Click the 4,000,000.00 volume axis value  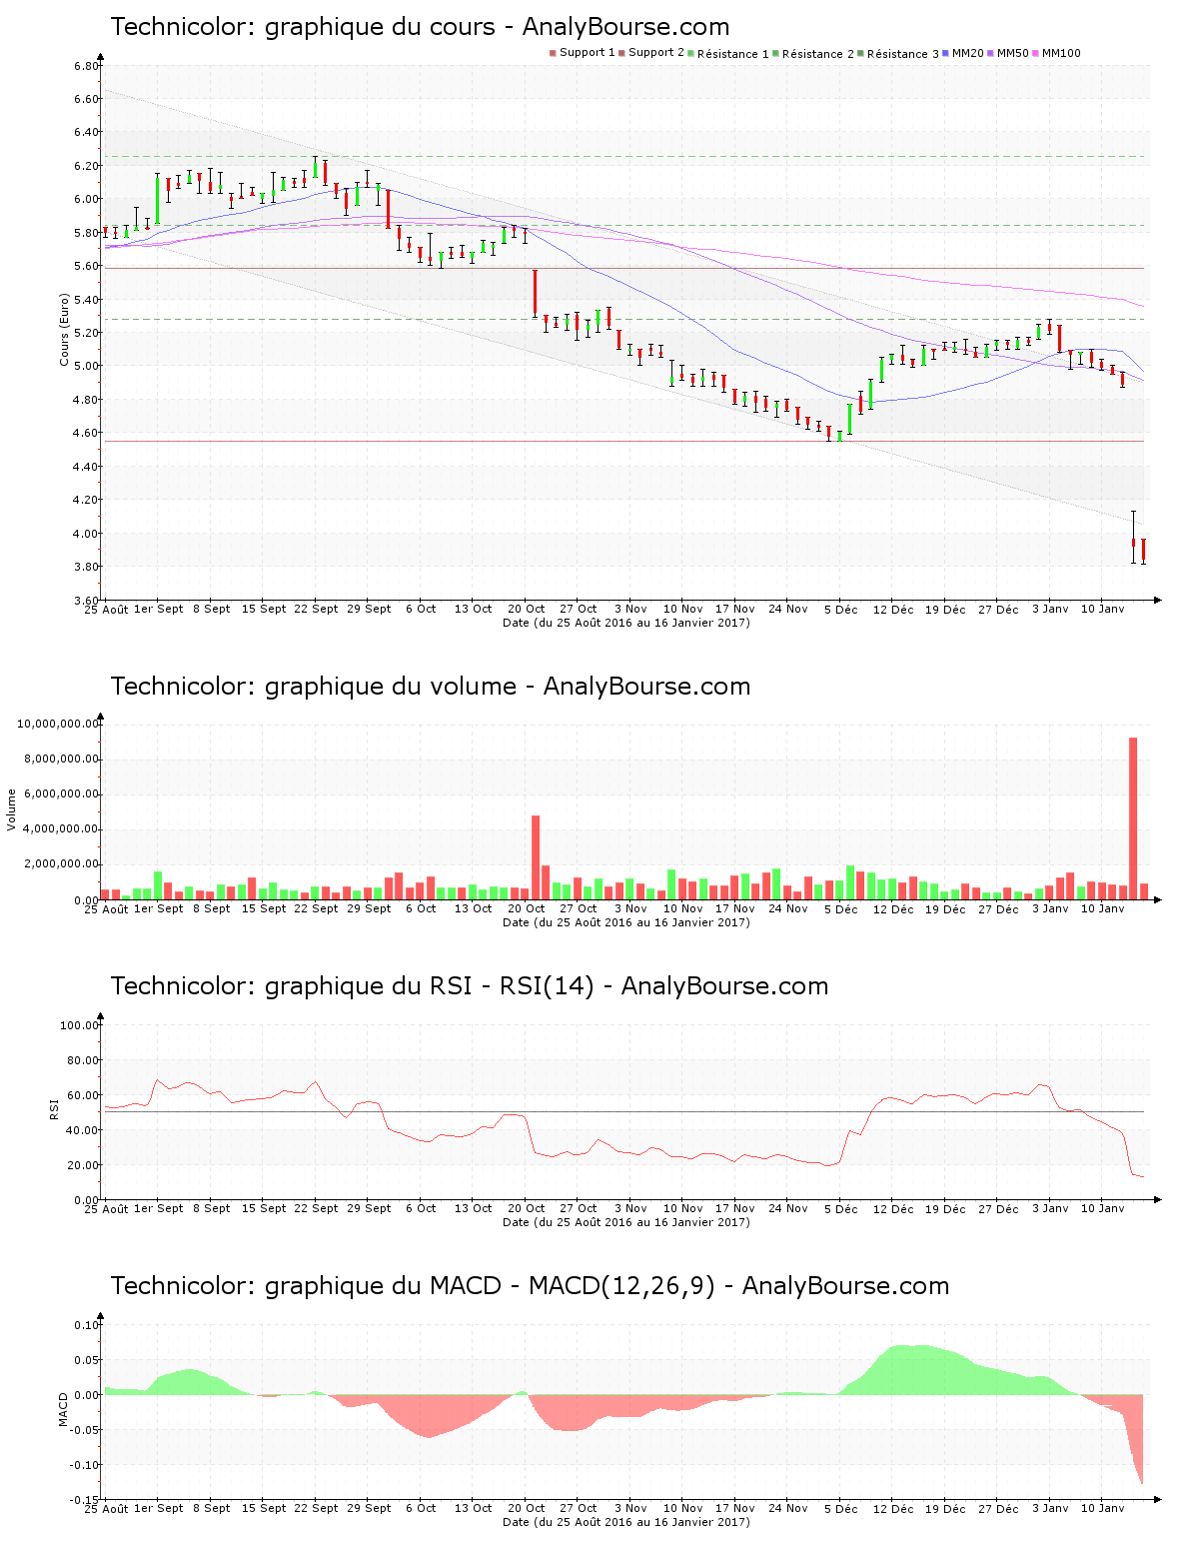click(x=61, y=828)
